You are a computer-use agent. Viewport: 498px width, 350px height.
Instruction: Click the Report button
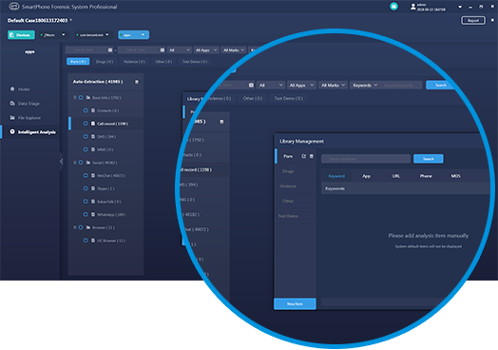tap(473, 20)
